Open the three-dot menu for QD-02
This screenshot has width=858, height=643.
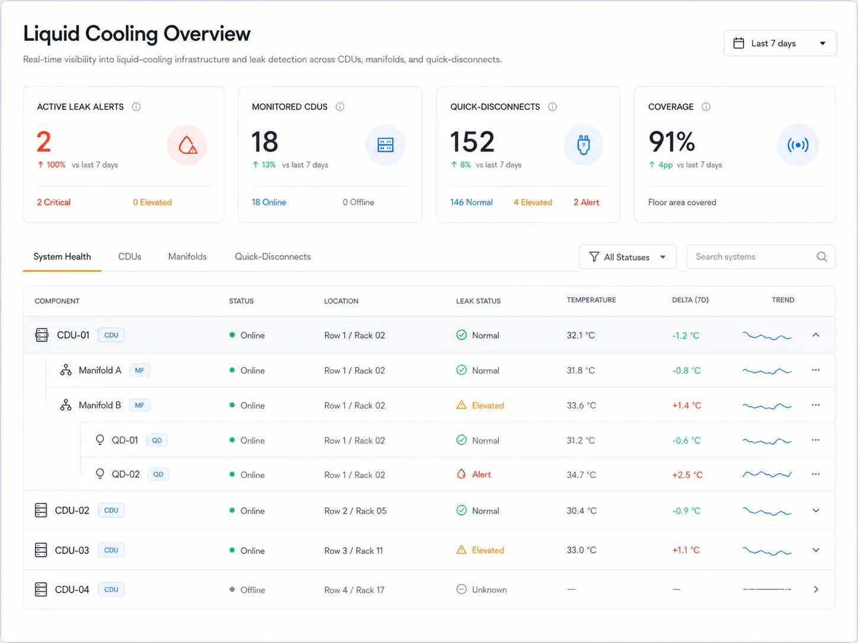tap(816, 474)
